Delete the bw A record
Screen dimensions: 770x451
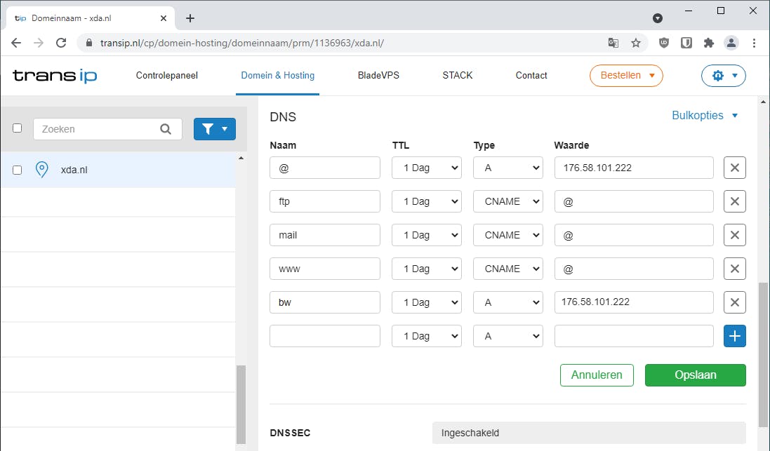coord(735,302)
